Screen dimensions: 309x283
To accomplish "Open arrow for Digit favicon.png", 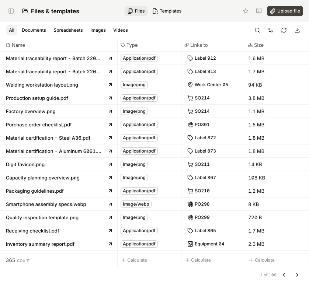I will [110, 164].
